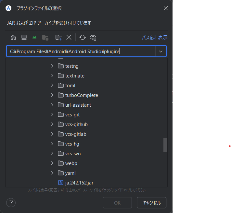The image size is (231, 213).
Task: Expand the webp folder
Action: 52,163
